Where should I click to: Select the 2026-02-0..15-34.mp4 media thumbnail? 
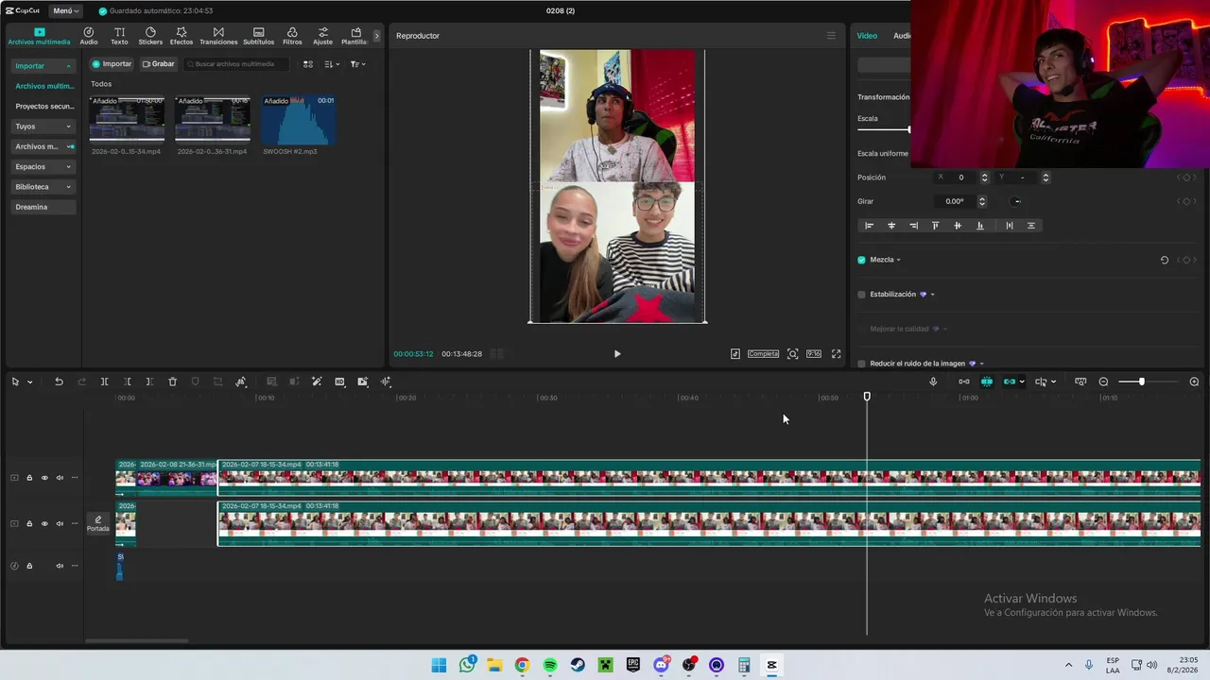coord(127,119)
